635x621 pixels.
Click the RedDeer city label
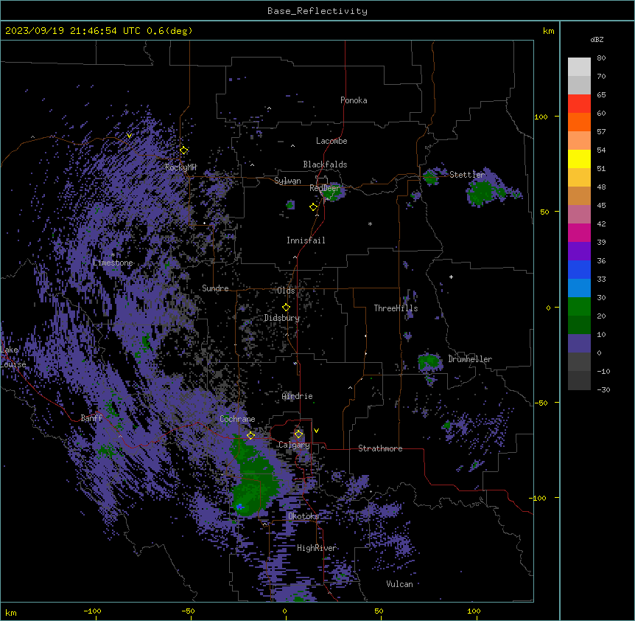[x=325, y=188]
